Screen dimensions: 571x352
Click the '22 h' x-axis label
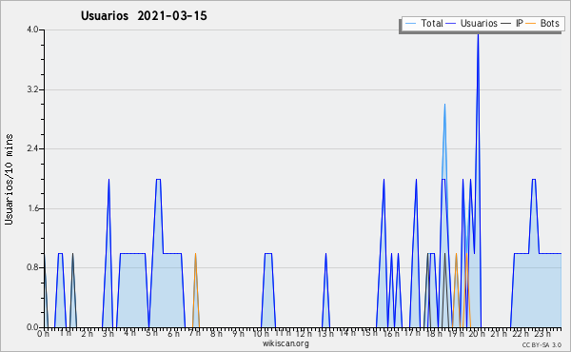point(521,334)
